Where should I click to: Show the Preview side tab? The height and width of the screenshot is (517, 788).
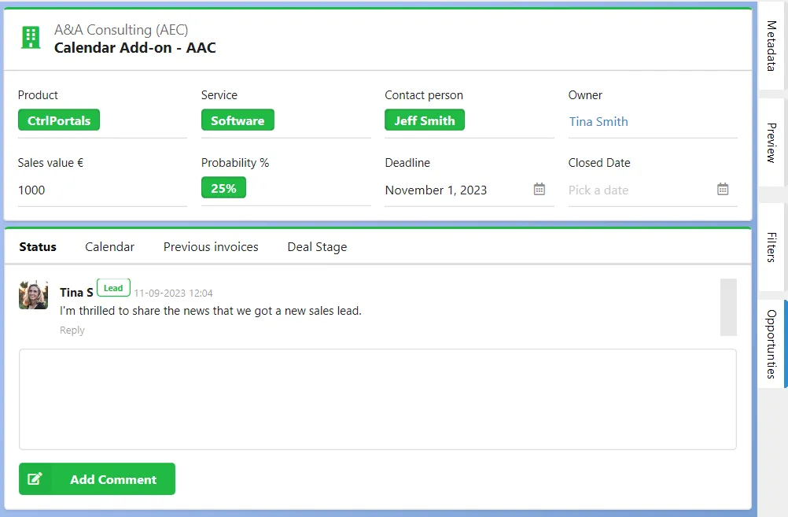click(771, 143)
